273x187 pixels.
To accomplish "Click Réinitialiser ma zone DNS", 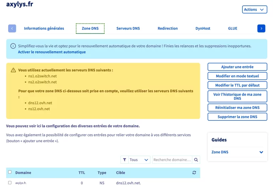I will click(237, 108).
